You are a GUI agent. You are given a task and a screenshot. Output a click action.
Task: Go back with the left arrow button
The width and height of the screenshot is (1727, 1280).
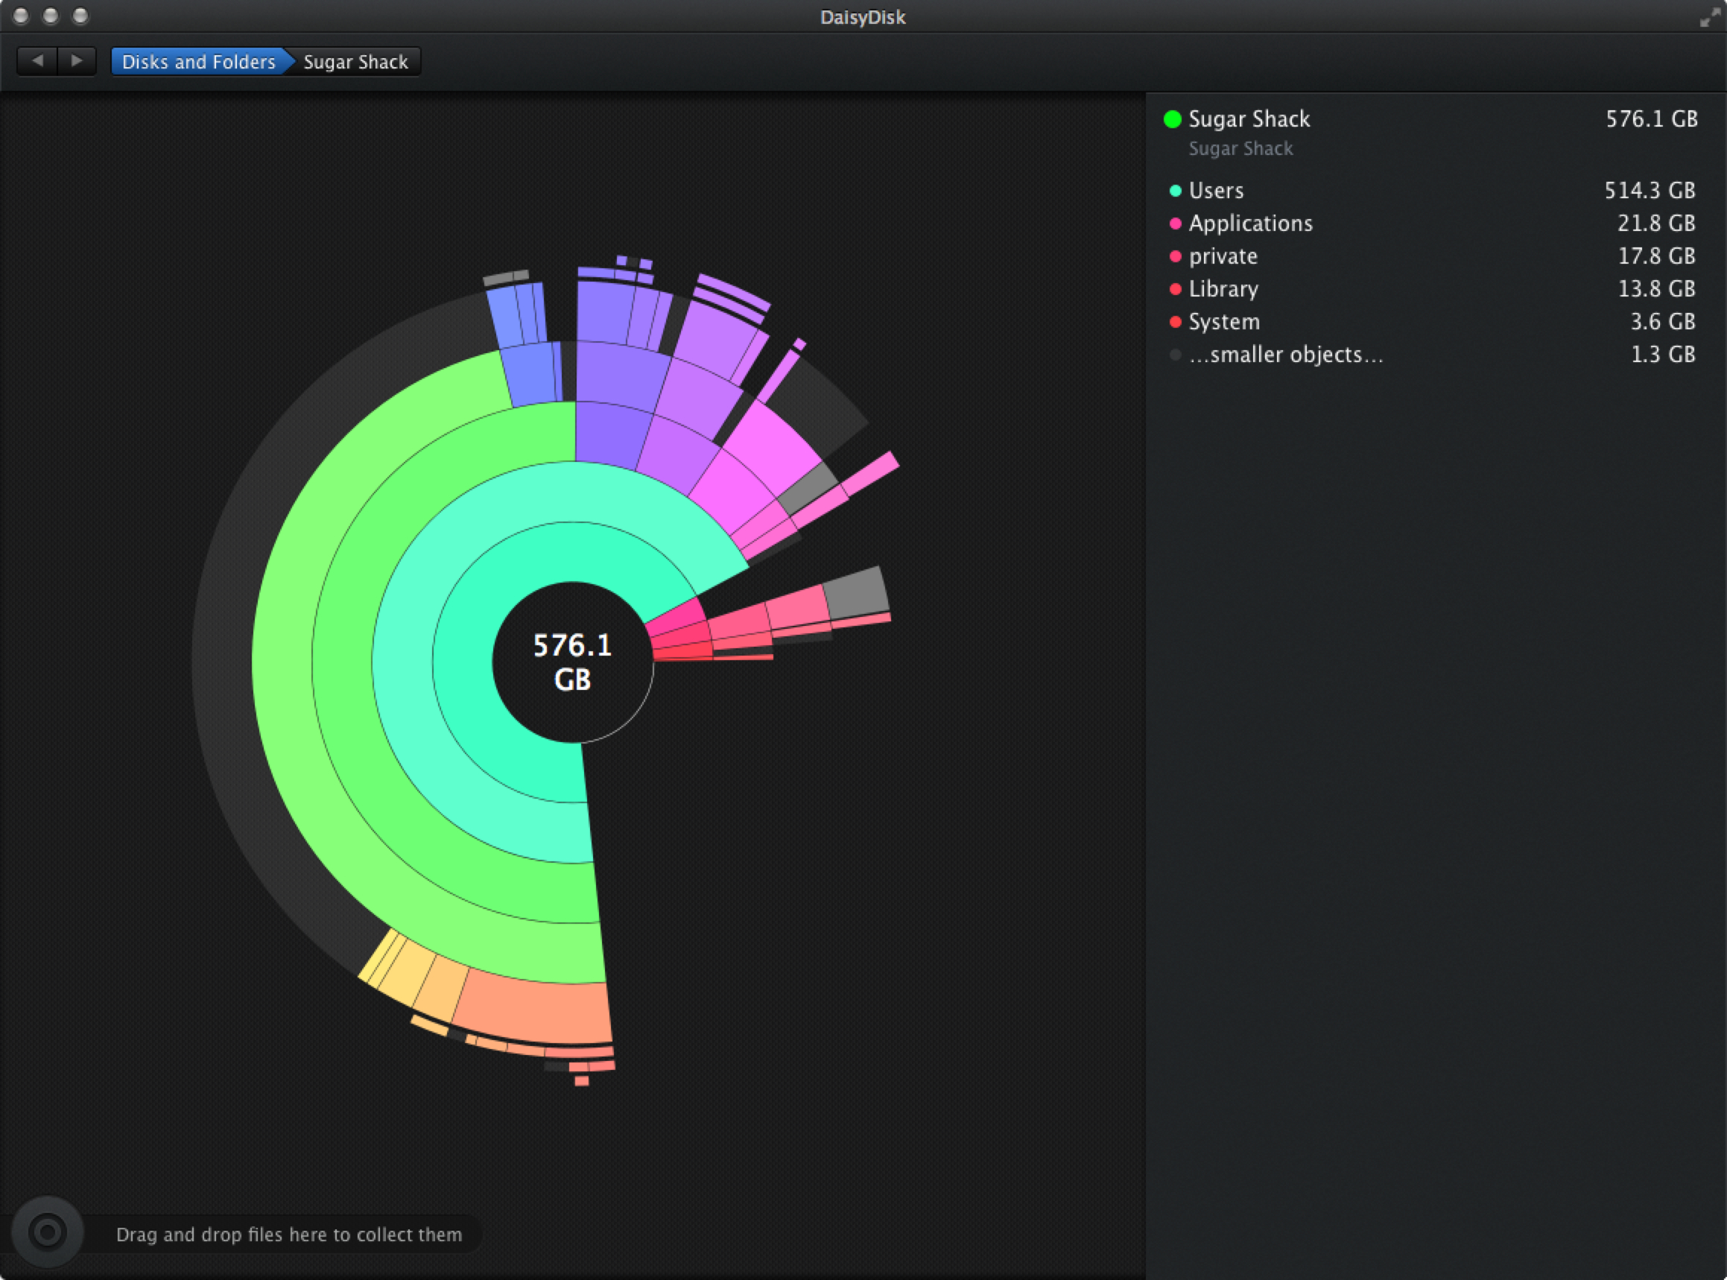pyautogui.click(x=37, y=60)
